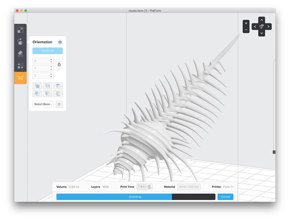Select second cube face orientation, bottom row
The image size is (290, 223).
48,94
